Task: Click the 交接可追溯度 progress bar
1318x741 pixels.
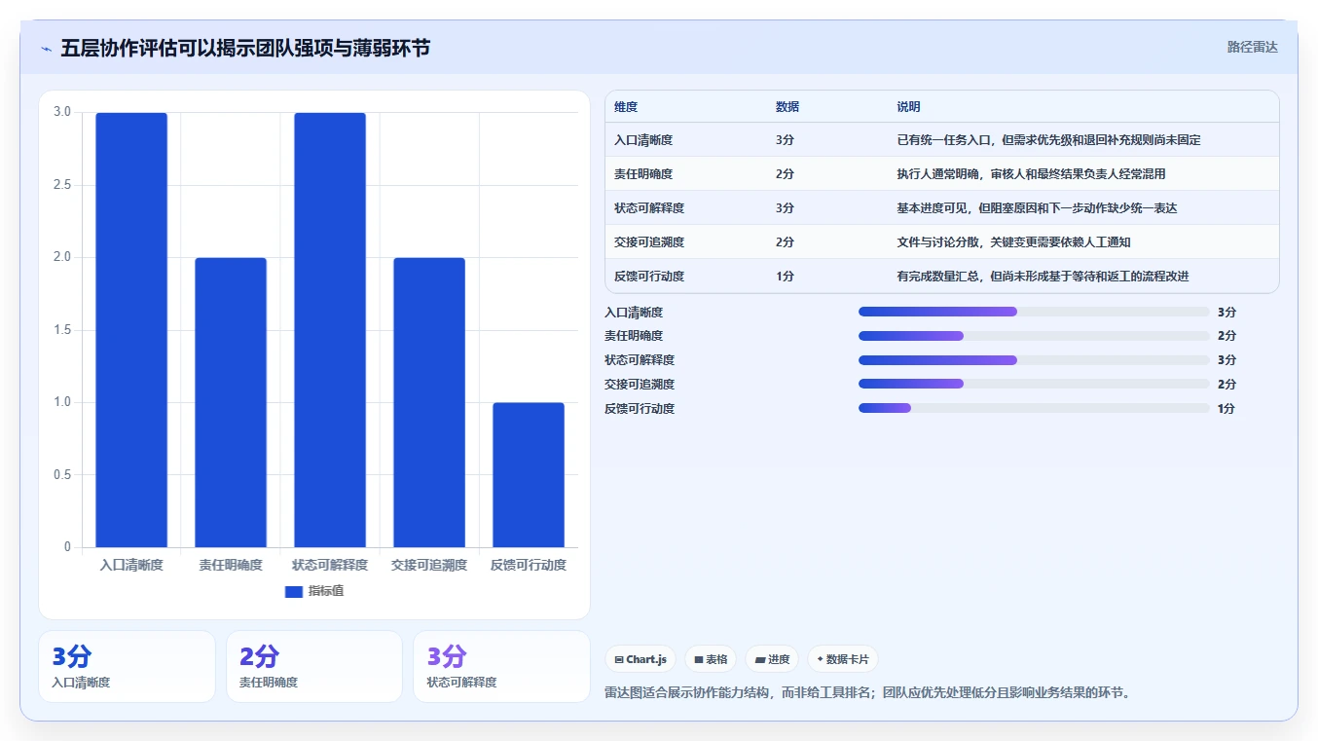Action: point(1034,385)
